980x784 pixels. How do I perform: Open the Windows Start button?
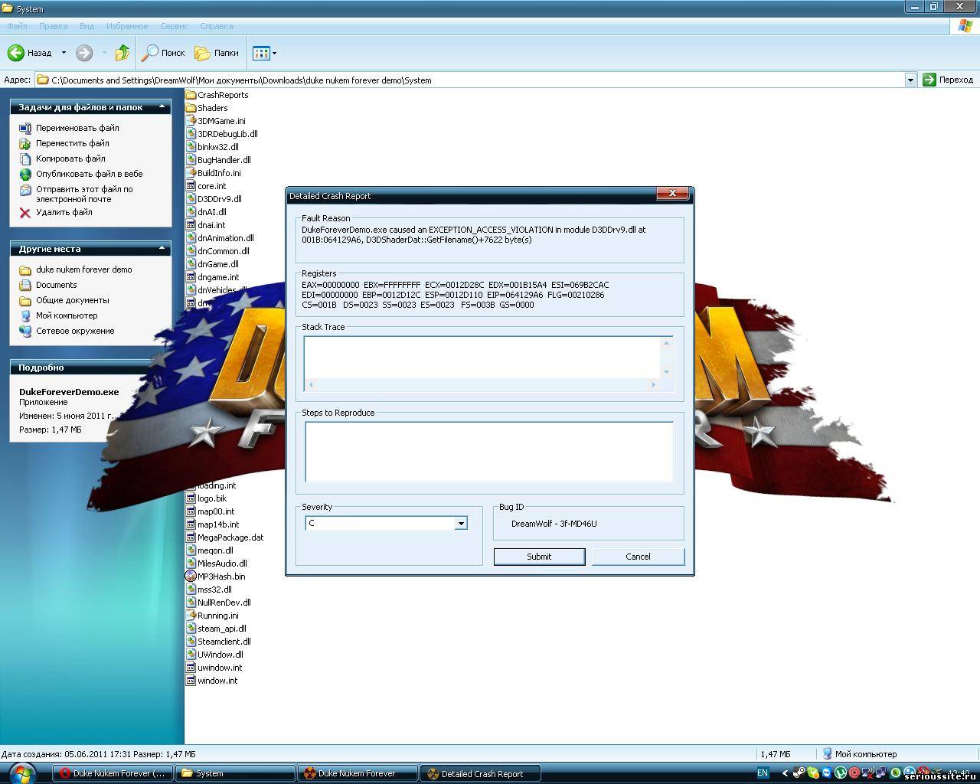(21, 773)
